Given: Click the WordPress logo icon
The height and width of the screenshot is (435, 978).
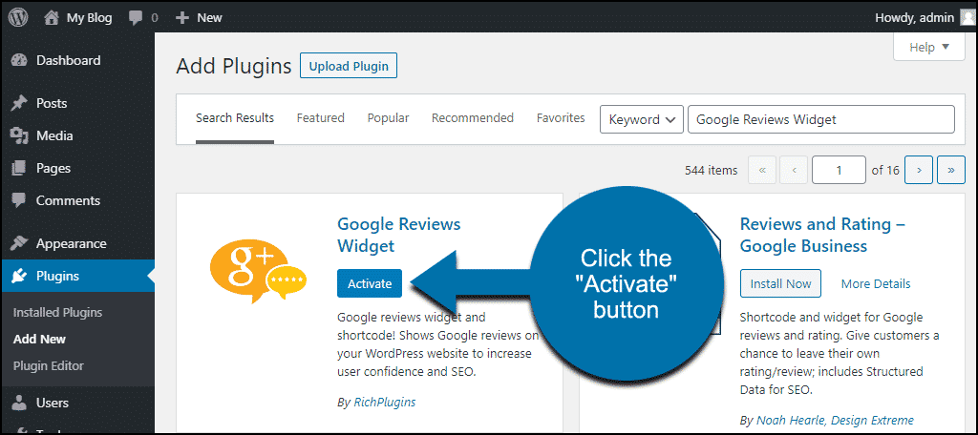Looking at the screenshot, I should click(18, 17).
